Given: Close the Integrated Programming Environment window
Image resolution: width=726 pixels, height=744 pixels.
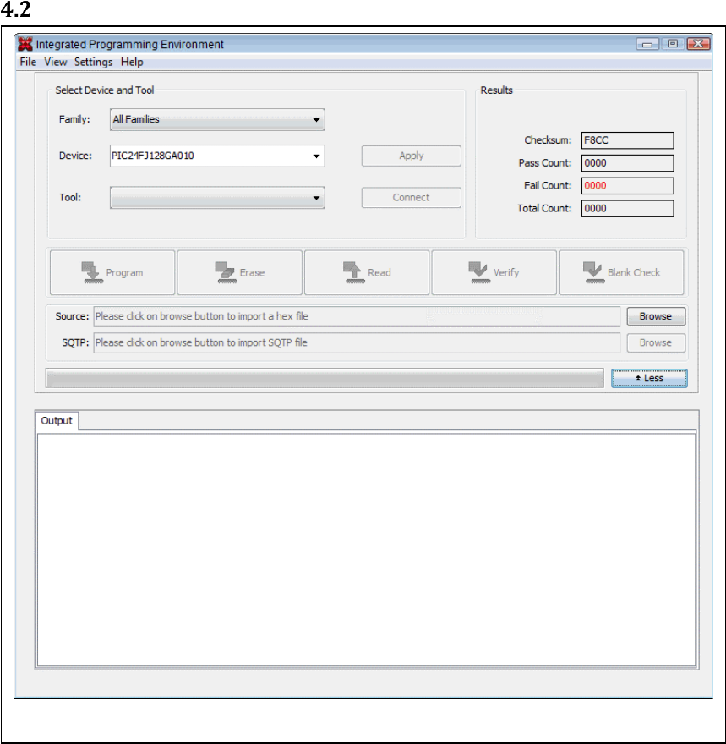Looking at the screenshot, I should (698, 44).
